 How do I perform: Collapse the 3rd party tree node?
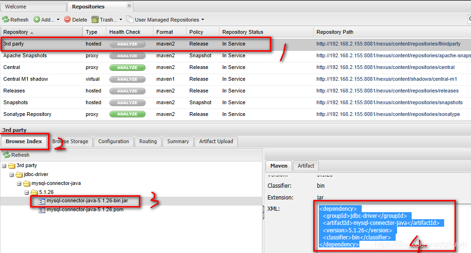click(4, 166)
